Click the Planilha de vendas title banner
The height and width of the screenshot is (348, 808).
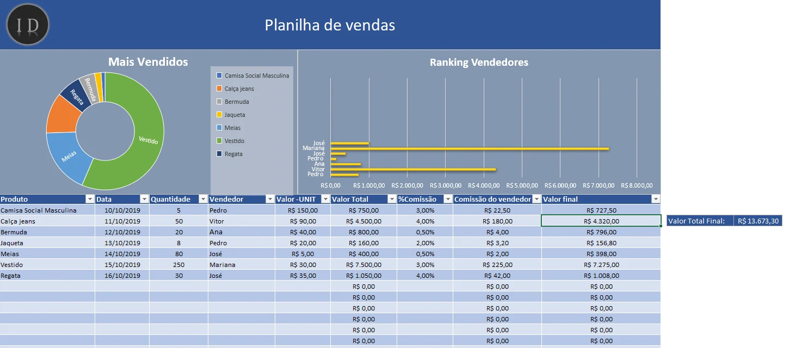coord(329,25)
